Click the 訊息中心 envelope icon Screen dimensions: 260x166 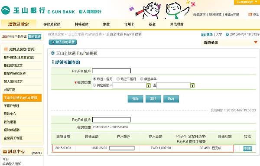click(x=5, y=151)
